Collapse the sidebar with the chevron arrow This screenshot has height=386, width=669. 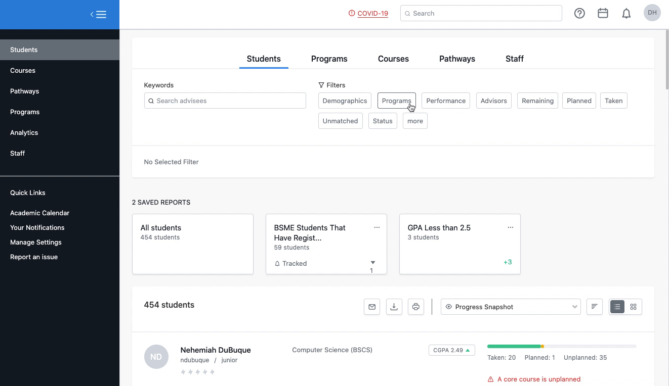[92, 14]
